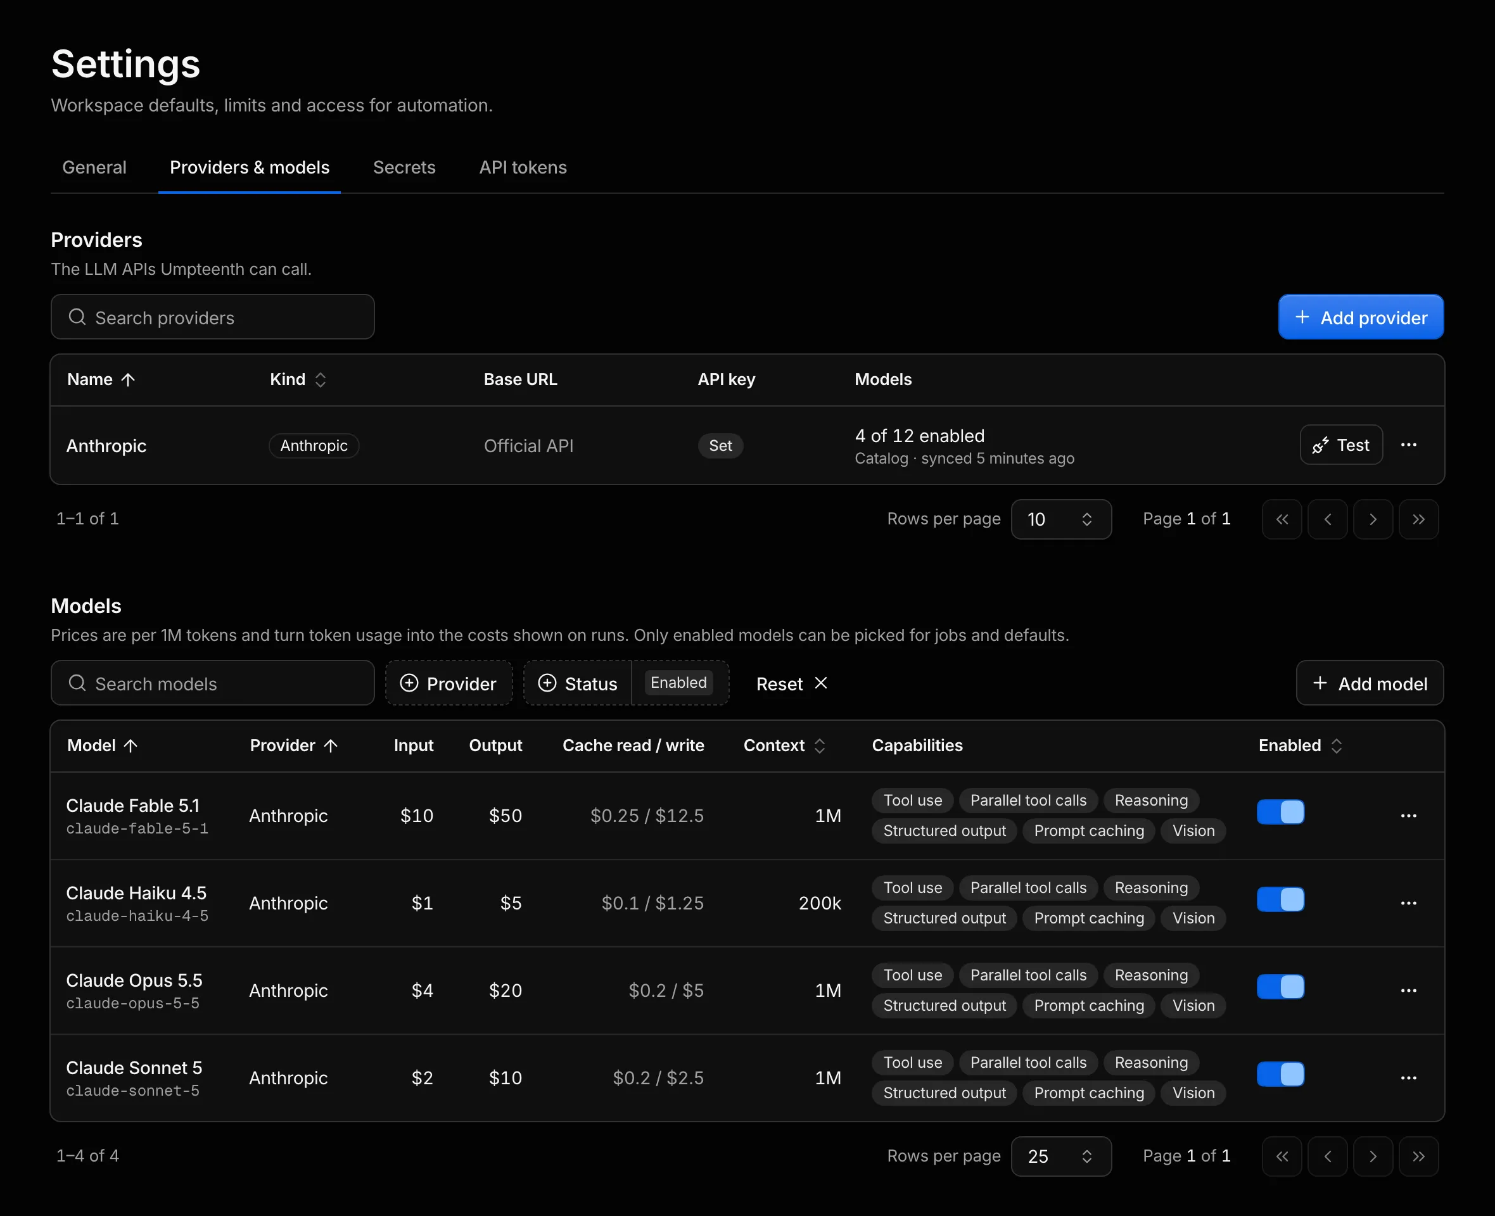Click the Add model button
The image size is (1495, 1216).
(x=1370, y=683)
